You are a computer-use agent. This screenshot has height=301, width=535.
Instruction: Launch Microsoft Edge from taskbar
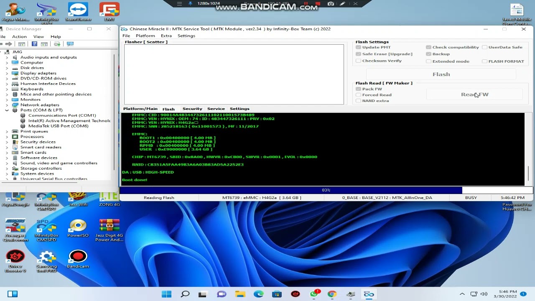coord(259,294)
